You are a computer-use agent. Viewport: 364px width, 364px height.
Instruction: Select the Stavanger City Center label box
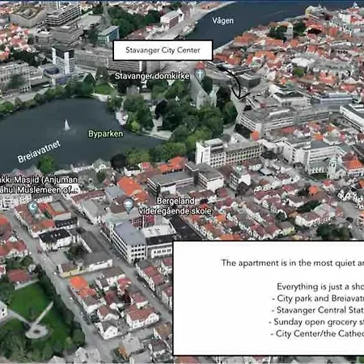(163, 50)
